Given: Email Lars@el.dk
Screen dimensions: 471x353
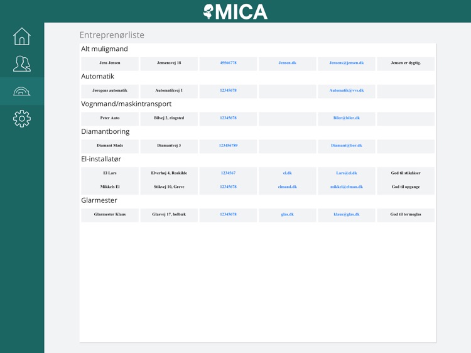Looking at the screenshot, I should click(x=346, y=173).
